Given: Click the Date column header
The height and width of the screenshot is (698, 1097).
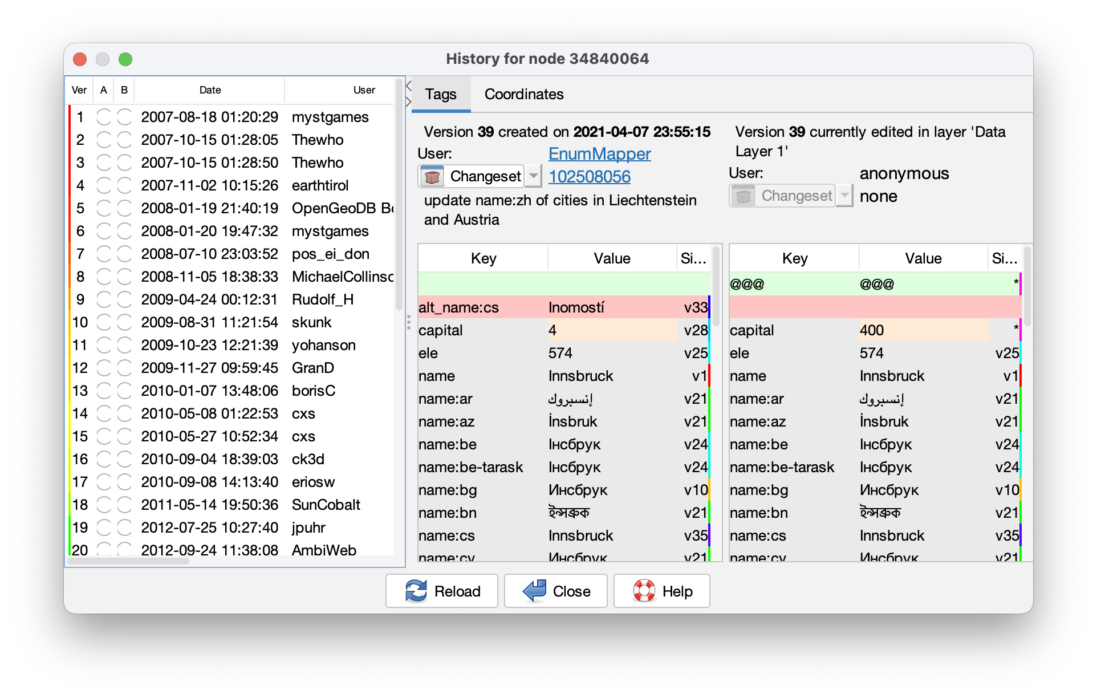Looking at the screenshot, I should 210,90.
